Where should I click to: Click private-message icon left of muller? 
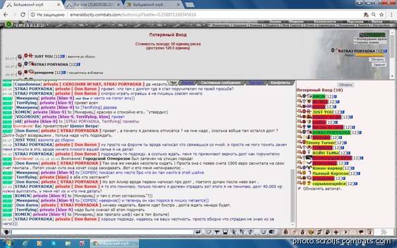click(x=299, y=122)
